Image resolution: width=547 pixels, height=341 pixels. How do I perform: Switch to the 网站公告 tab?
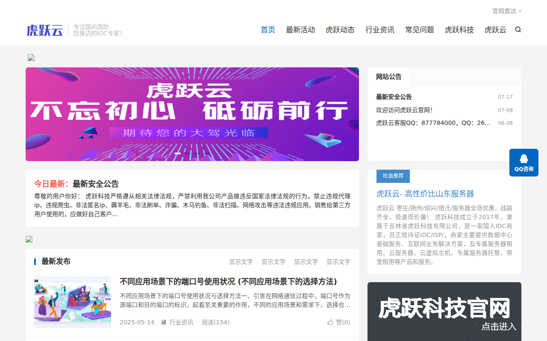point(389,77)
